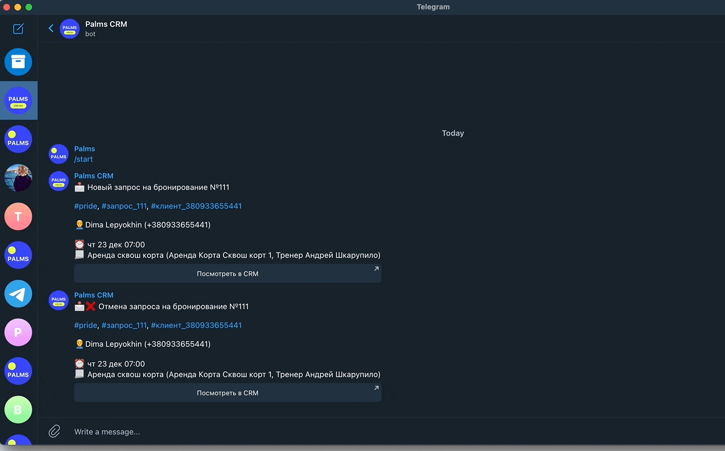725x451 pixels.
Task: Click 'чт 23 дек 07:00' in new request message
Action: [x=116, y=245]
